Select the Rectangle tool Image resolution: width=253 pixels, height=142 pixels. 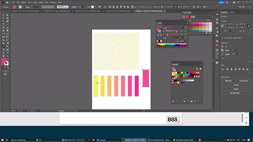pos(4,28)
